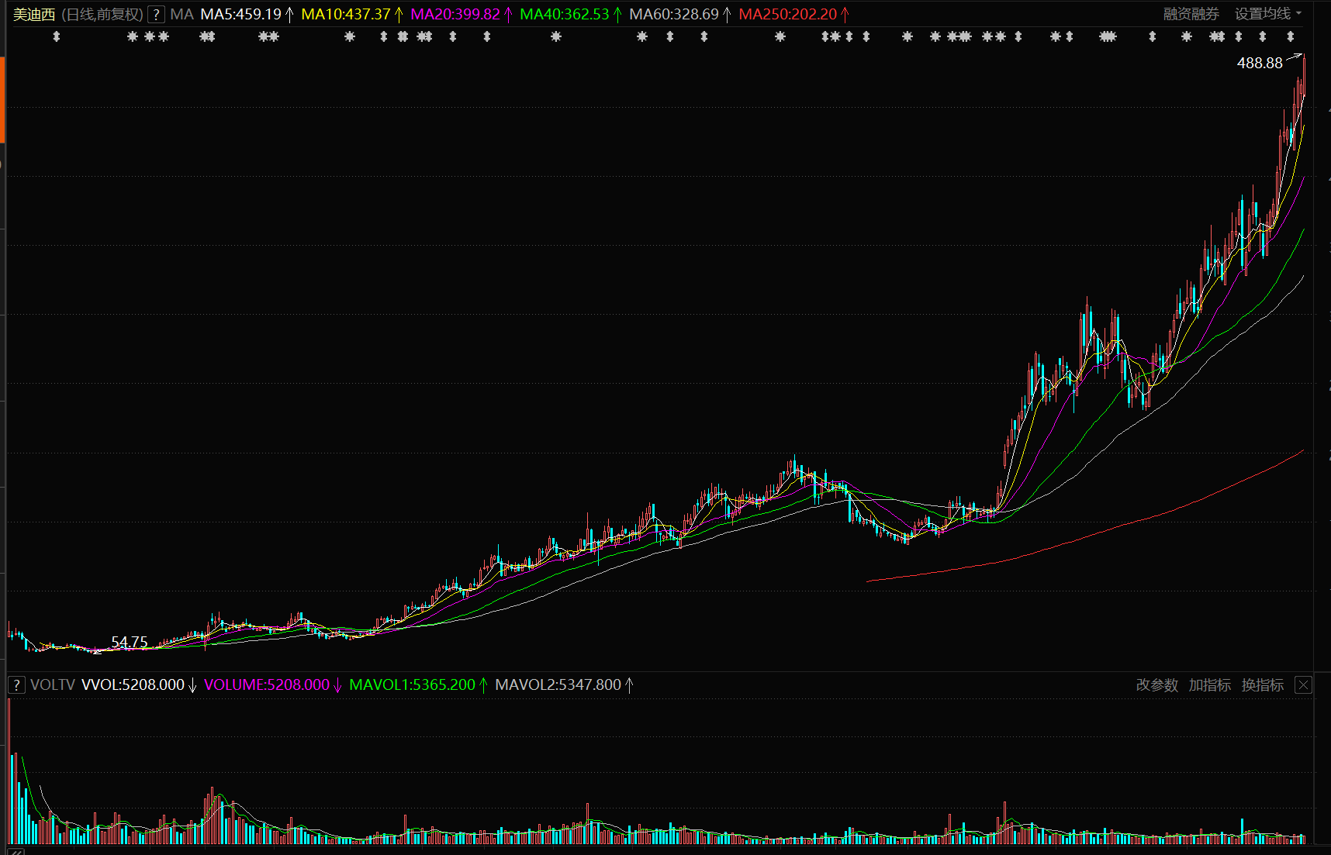Open the 设置均线 dropdown
Image resolution: width=1331 pixels, height=855 pixels.
coord(1267,14)
